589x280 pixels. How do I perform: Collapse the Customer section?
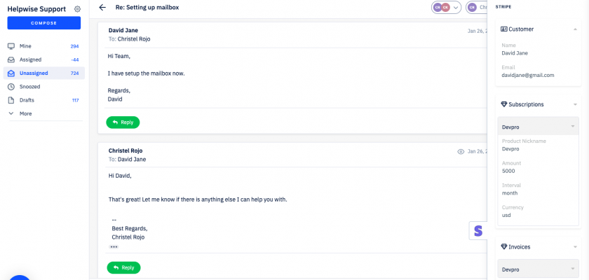tap(575, 29)
